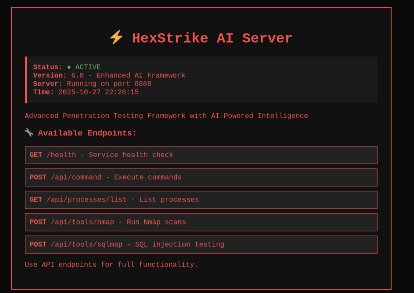Viewport: 414px width, 293px height.
Task: Select the /api/command endpoint entry
Action: [201, 177]
